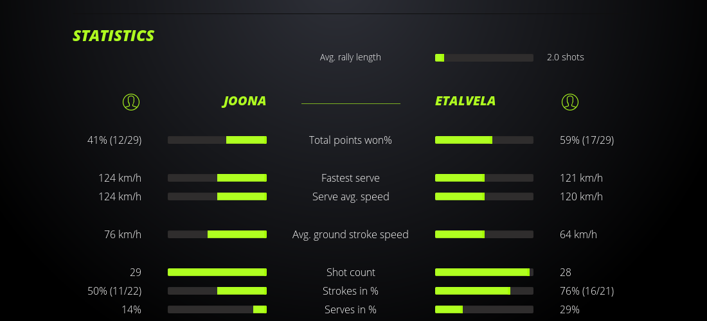Click Etalvela's Strokes in % bar

(484, 291)
